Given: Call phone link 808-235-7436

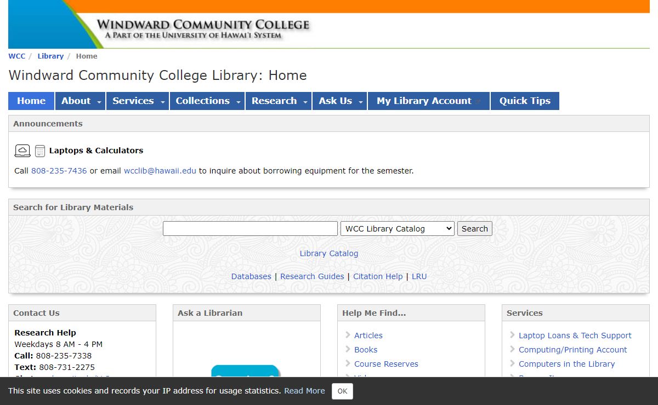Looking at the screenshot, I should [x=59, y=171].
